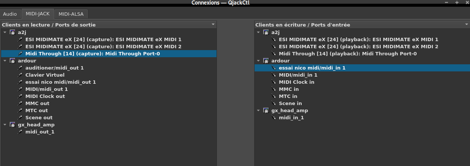
Task: Select the MIDI-JACK tab
Action: 37,14
